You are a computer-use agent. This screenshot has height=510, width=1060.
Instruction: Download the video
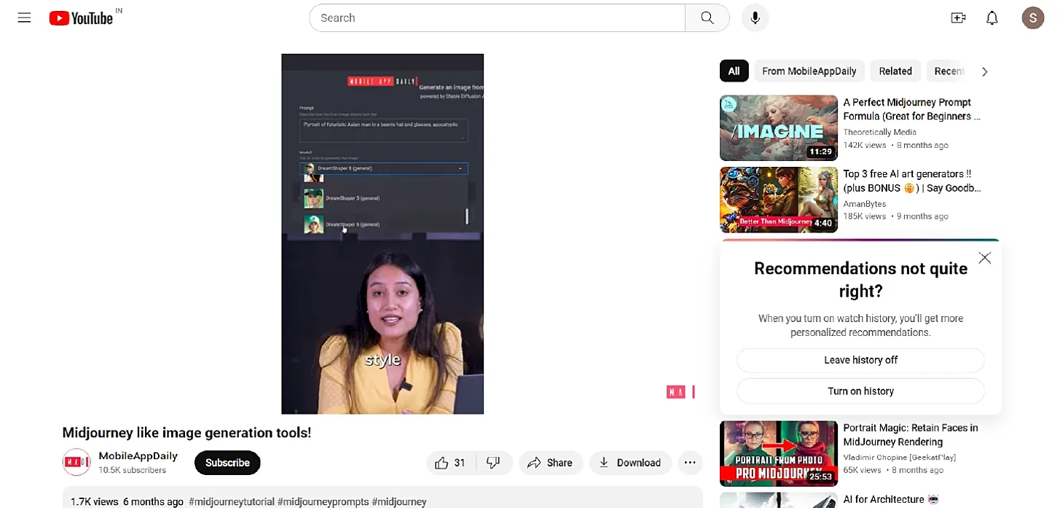(x=630, y=463)
